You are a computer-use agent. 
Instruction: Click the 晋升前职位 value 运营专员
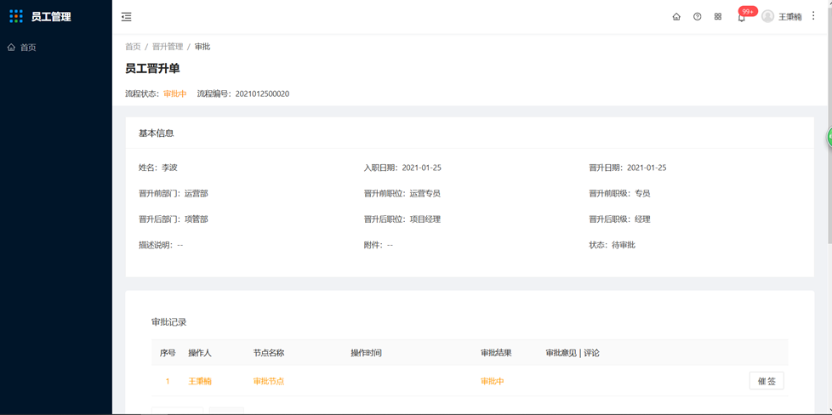(x=425, y=194)
